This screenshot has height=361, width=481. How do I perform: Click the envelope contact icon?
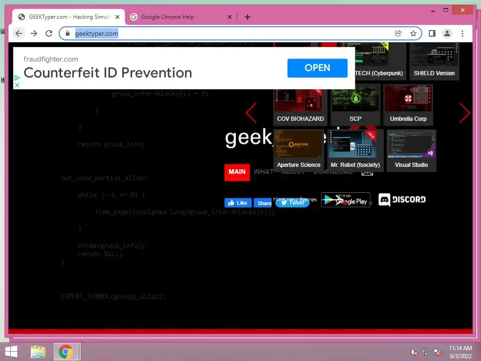click(367, 173)
